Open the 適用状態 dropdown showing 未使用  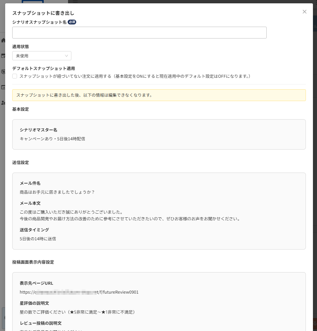(42, 56)
